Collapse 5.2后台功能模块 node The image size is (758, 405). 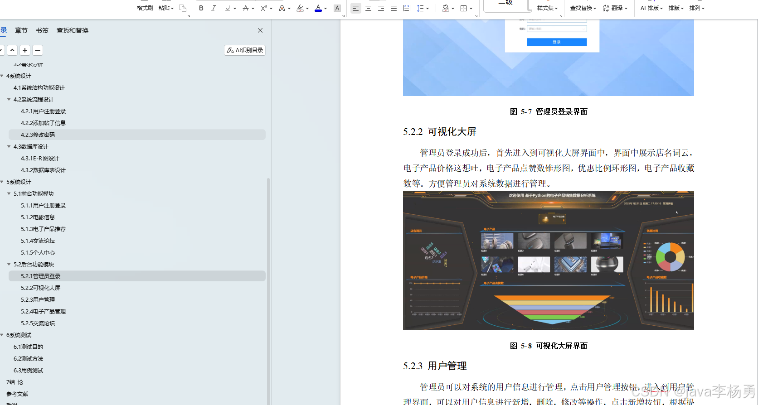coord(9,265)
